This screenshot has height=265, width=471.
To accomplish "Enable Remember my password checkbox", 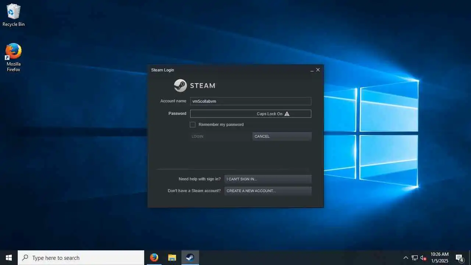I will pos(192,124).
